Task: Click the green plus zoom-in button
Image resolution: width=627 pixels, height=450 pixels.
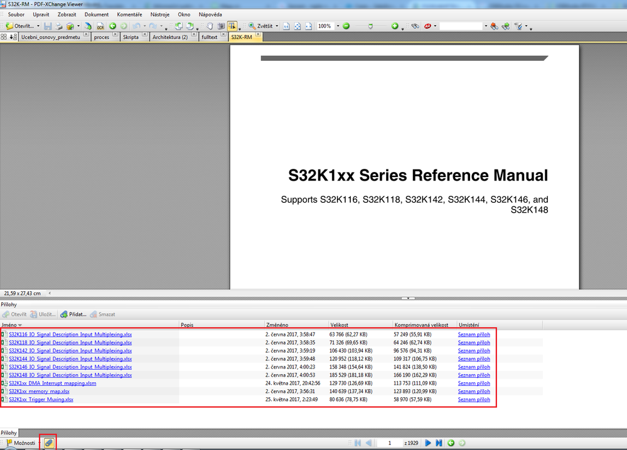Action: pyautogui.click(x=395, y=26)
